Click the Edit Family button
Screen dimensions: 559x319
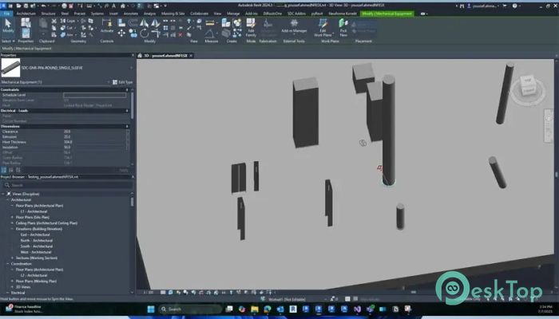251,27
